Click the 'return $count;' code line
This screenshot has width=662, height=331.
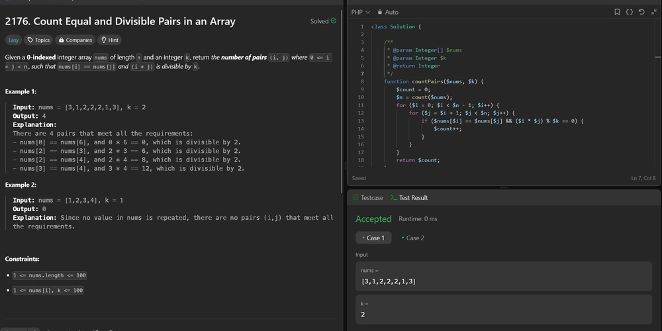418,160
